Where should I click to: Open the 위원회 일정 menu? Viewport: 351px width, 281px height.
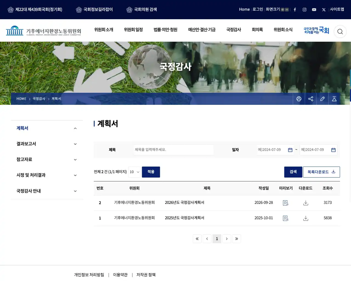[x=133, y=30]
